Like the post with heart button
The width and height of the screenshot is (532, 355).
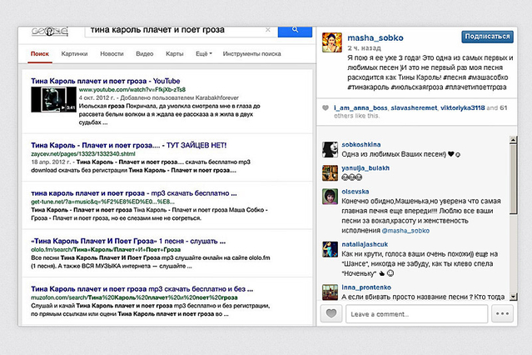(x=331, y=313)
